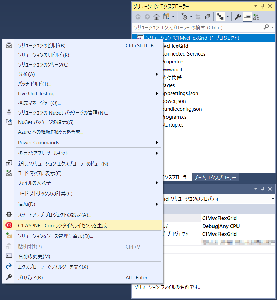Screen dimensions: 277x300
Task: Select the Pages folder
Action: click(168, 85)
